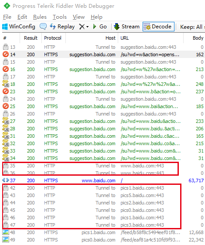Image resolution: width=205 pixels, height=245 pixels.
Task: Click lock icon of session 24
Action: click(x=6, y=99)
